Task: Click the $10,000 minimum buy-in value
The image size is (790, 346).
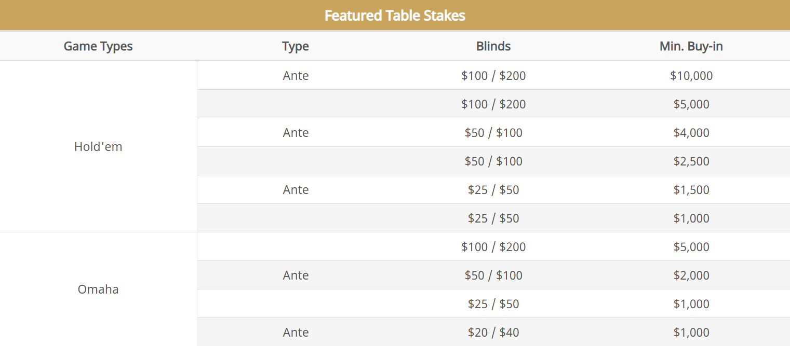Action: tap(691, 76)
